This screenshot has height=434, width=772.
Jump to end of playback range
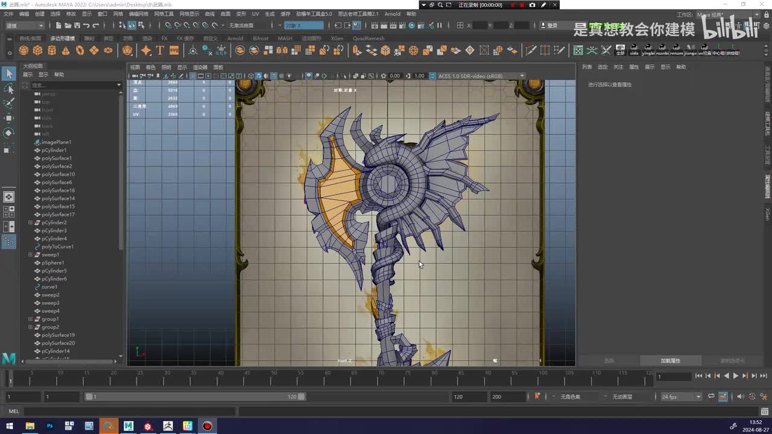(x=763, y=376)
